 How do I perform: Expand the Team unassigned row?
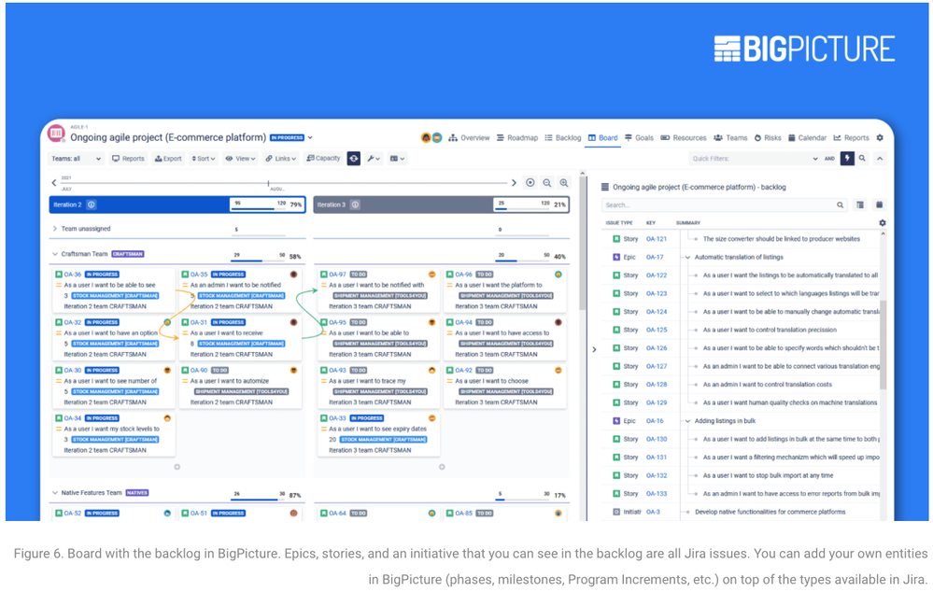click(x=55, y=229)
